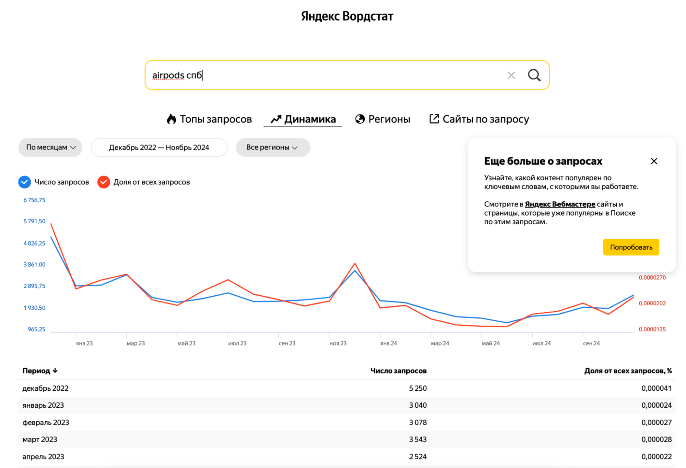
Task: Click the trend arrow icon of Динамика
Action: 276,119
